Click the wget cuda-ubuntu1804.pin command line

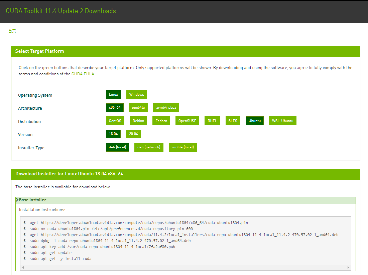click(139, 223)
